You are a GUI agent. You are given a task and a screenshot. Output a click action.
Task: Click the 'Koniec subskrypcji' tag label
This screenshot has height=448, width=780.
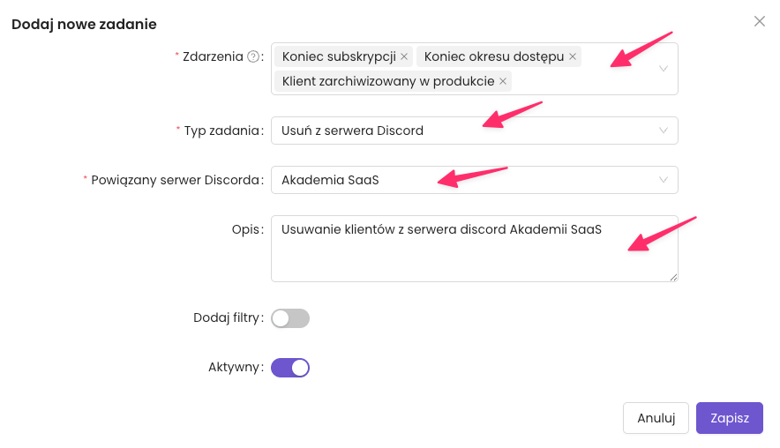tap(339, 56)
